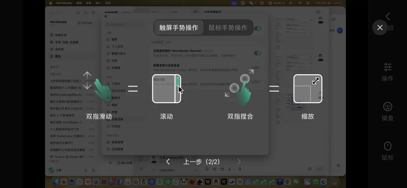Viewport: 407px width, 188px height.
Task: Select 模型 in the settings list
Action: [x=112, y=105]
